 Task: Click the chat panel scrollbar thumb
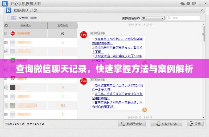pos(204,34)
